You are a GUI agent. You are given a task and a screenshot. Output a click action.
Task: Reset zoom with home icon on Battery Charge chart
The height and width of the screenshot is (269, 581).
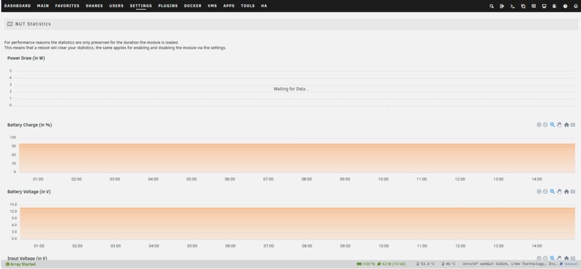[566, 125]
